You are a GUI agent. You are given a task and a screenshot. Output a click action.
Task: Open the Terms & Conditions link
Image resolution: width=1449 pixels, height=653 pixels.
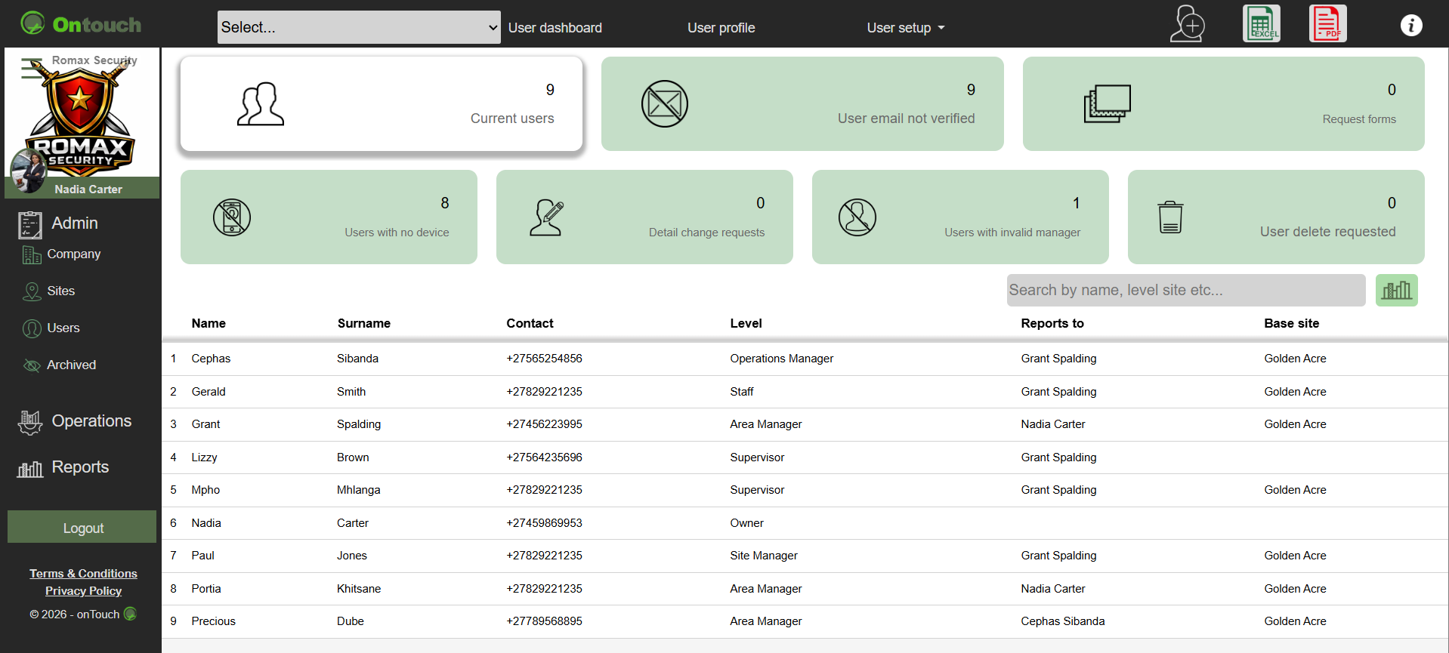83,574
